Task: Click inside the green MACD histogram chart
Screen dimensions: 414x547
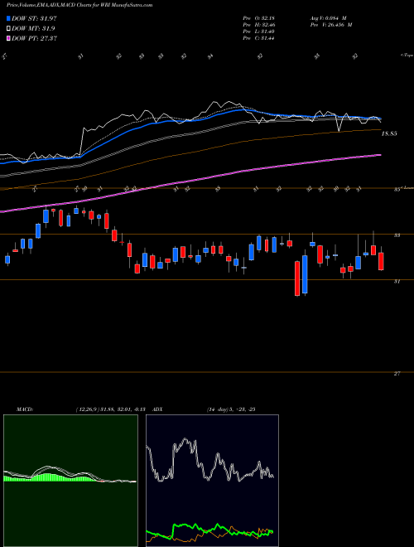Action: coord(70,481)
